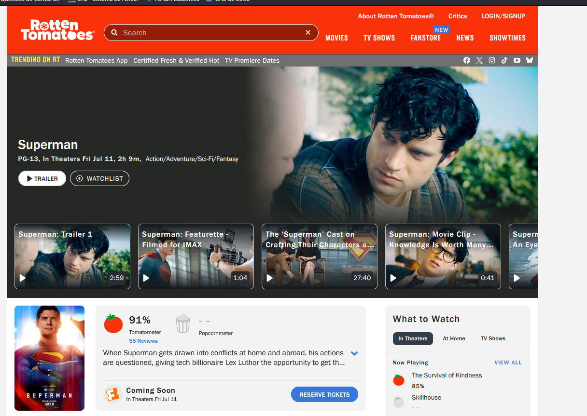Click the Superman hero title
Image resolution: width=587 pixels, height=416 pixels.
[48, 145]
